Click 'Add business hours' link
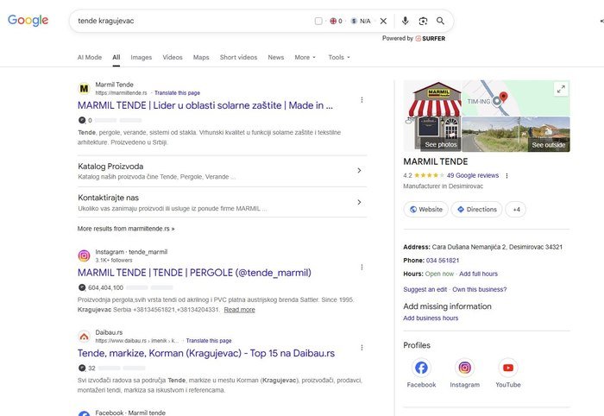Viewport: 604px width, 416px height. pyautogui.click(x=431, y=318)
